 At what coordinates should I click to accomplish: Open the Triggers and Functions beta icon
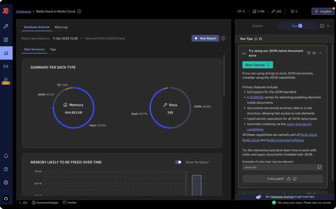click(6, 80)
